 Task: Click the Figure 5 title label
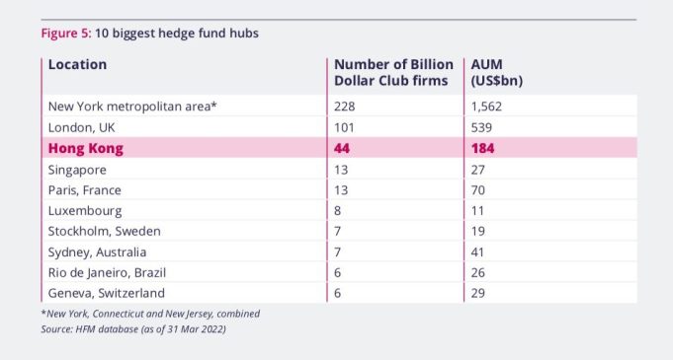(x=150, y=34)
